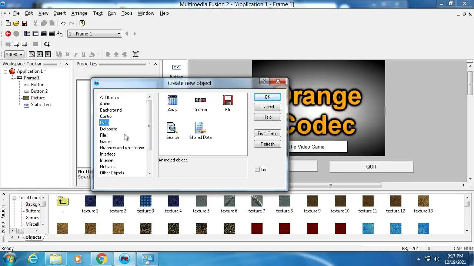Select the Network category
474x266 pixels.
tap(107, 167)
